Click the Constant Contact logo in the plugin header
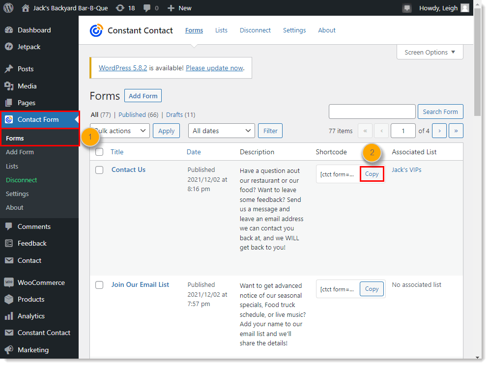489x366 pixels. tap(95, 30)
